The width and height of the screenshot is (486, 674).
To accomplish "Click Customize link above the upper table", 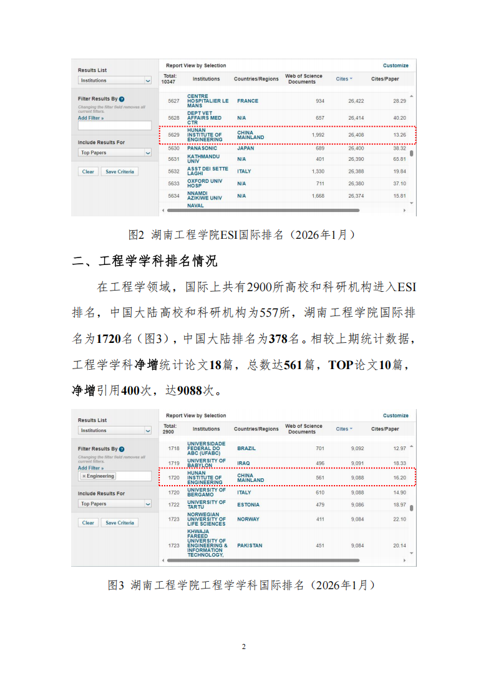I will point(396,65).
